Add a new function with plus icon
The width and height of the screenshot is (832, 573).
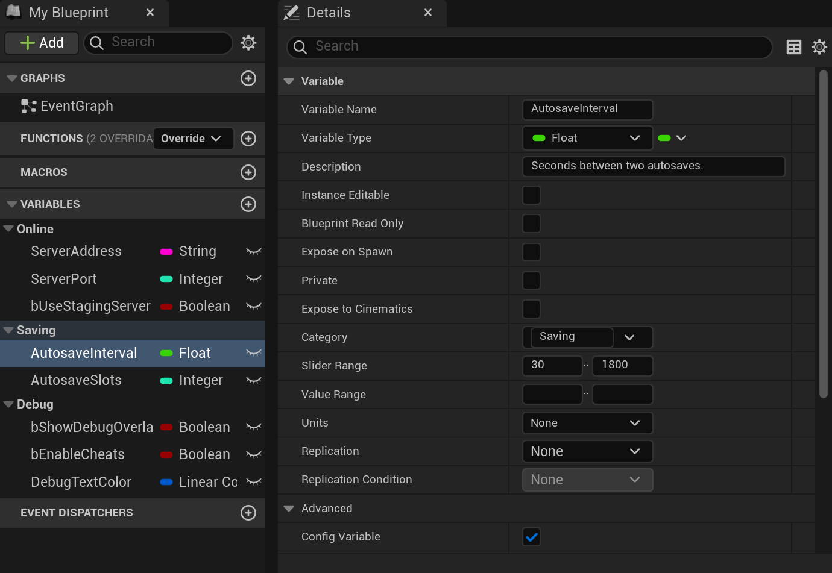click(248, 139)
